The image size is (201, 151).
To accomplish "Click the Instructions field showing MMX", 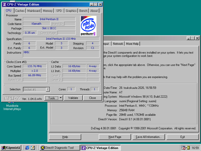I will point(61,54).
